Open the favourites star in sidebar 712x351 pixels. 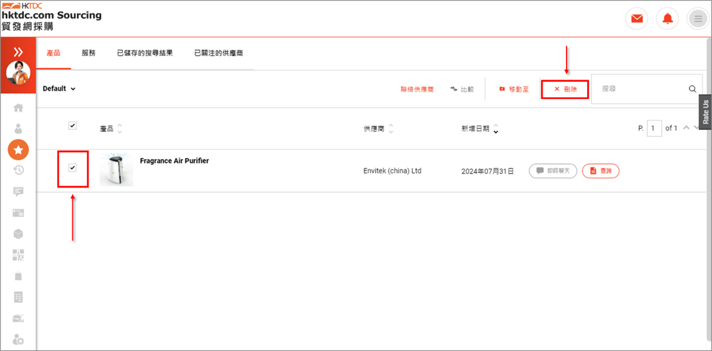tap(18, 149)
